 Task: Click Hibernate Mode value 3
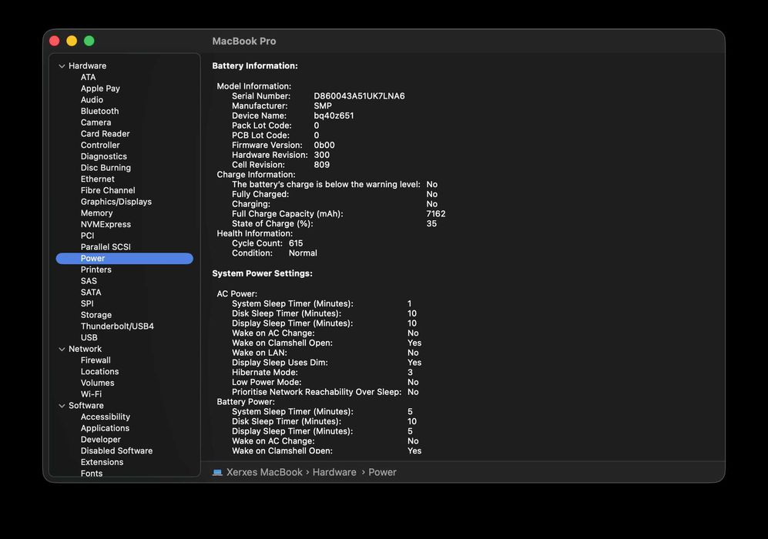(410, 373)
